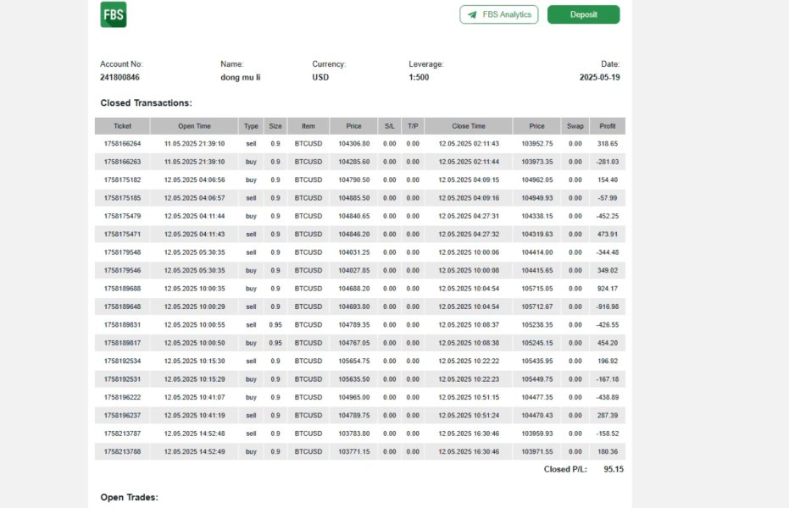Click the Swap column header
The width and height of the screenshot is (789, 508).
point(575,126)
